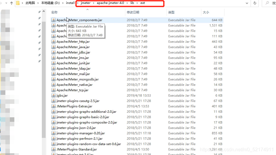The height and width of the screenshot is (155, 276).
Task: Click file name ApacheJMeter_mongodb.jar
Action: click(x=78, y=79)
